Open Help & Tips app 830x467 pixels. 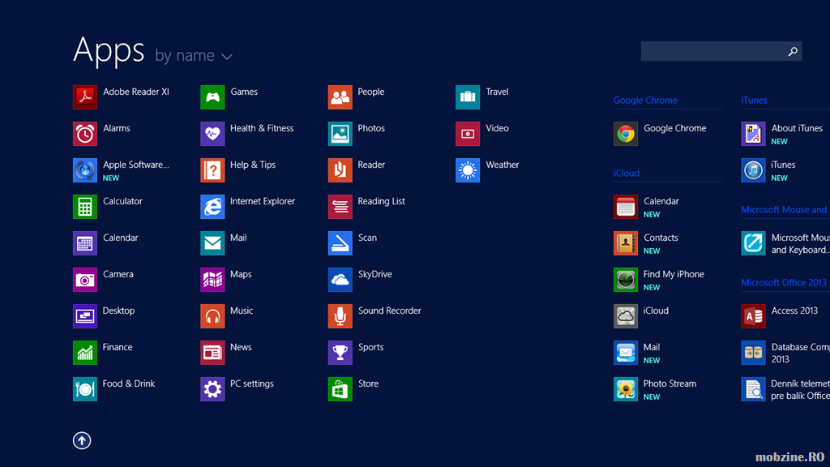(238, 170)
